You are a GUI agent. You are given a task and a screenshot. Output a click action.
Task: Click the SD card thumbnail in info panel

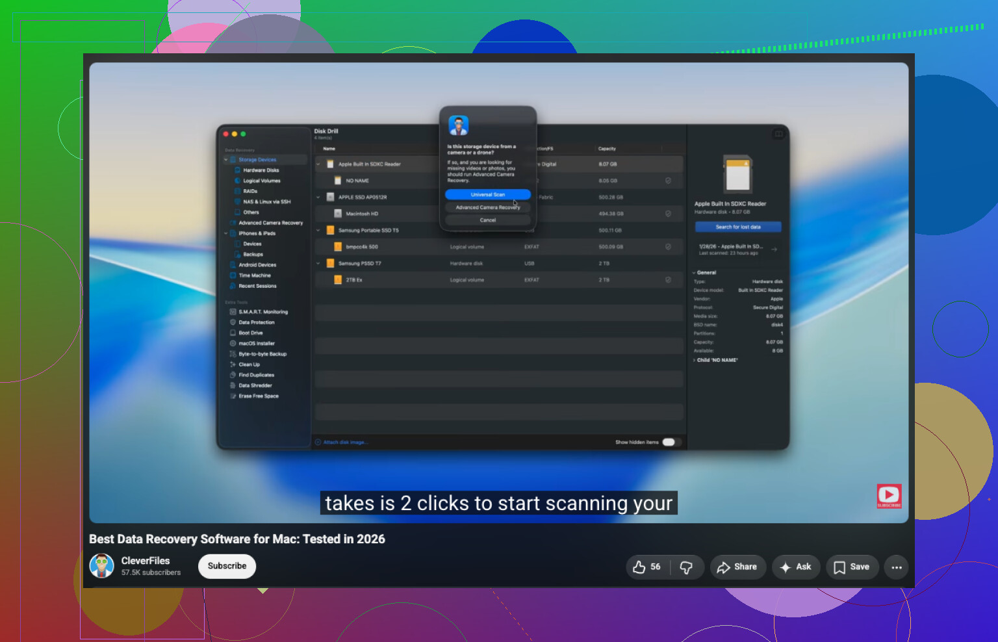coord(738,174)
